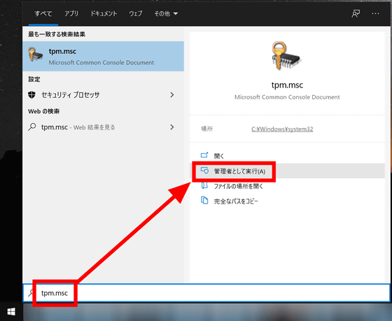Expand arrow for セキュリティ プロセッサ
The height and width of the screenshot is (321, 392).
[172, 95]
